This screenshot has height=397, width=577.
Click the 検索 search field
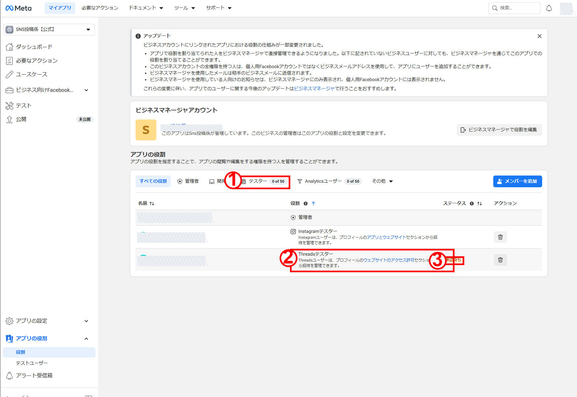[x=514, y=8]
